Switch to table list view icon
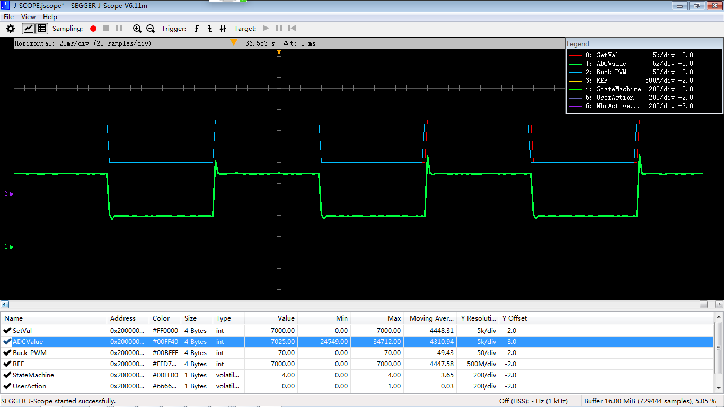The image size is (724, 407). (42, 29)
